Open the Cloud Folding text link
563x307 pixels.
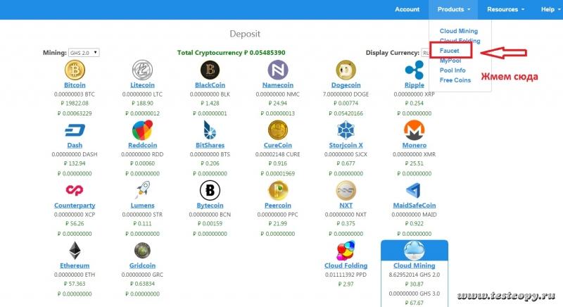pos(346,265)
